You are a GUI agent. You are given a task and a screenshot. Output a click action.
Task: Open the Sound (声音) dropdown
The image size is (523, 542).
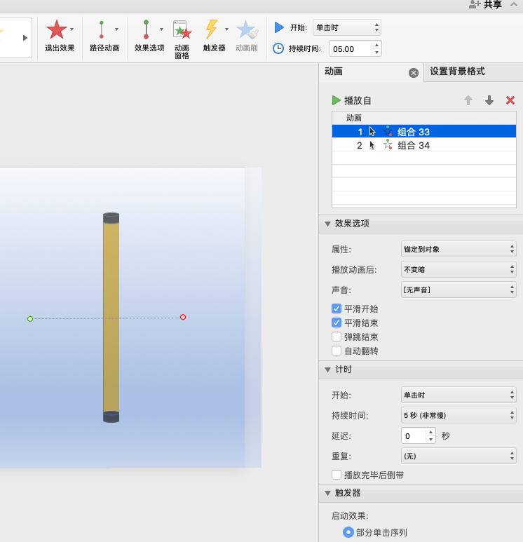pyautogui.click(x=459, y=290)
